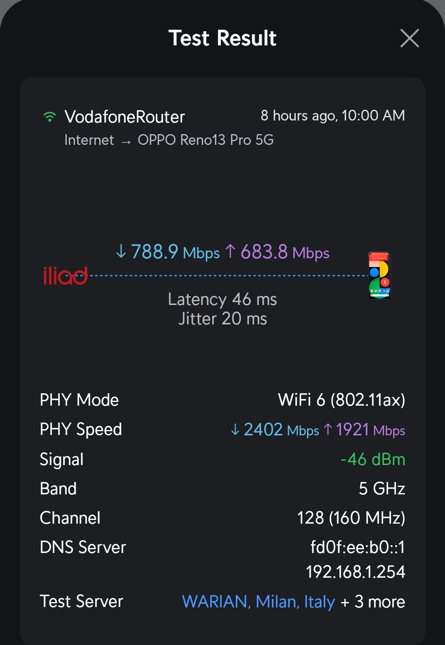Expand the '+ 3 more' test servers
The height and width of the screenshot is (645, 445).
point(373,602)
